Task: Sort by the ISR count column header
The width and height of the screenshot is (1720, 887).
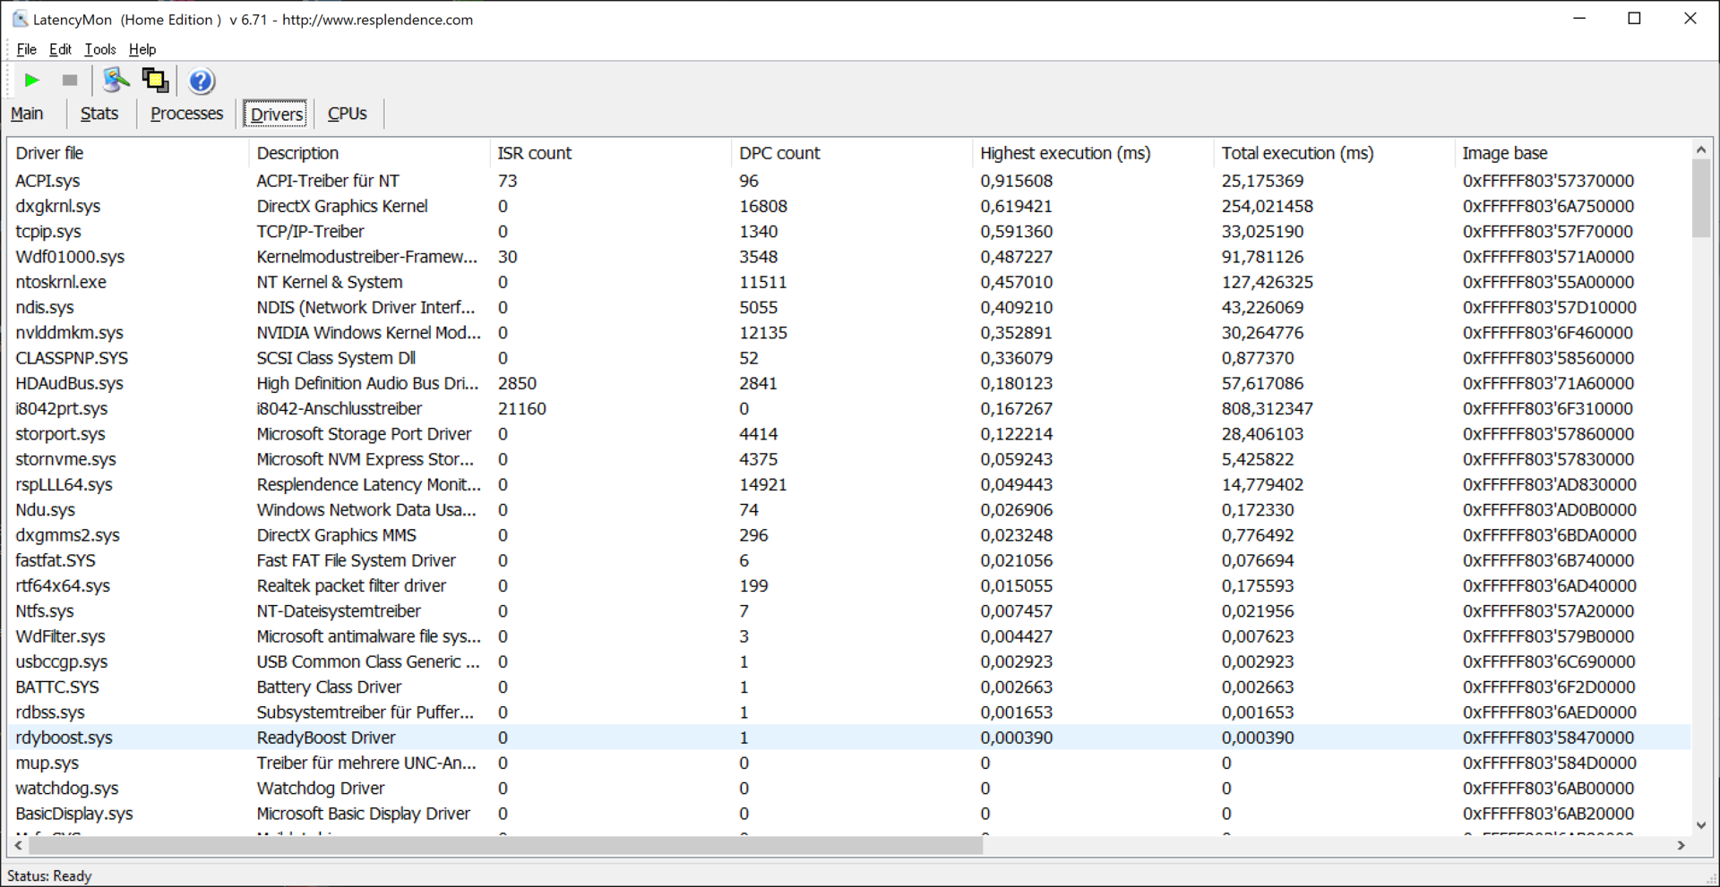Action: [534, 153]
